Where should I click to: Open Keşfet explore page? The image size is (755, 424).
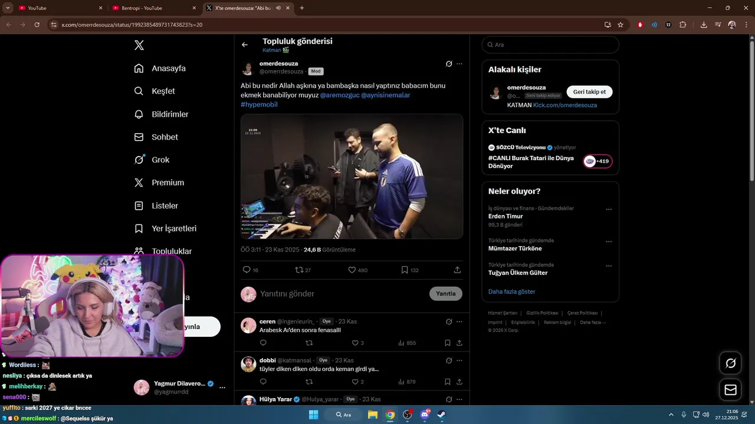pos(155,91)
